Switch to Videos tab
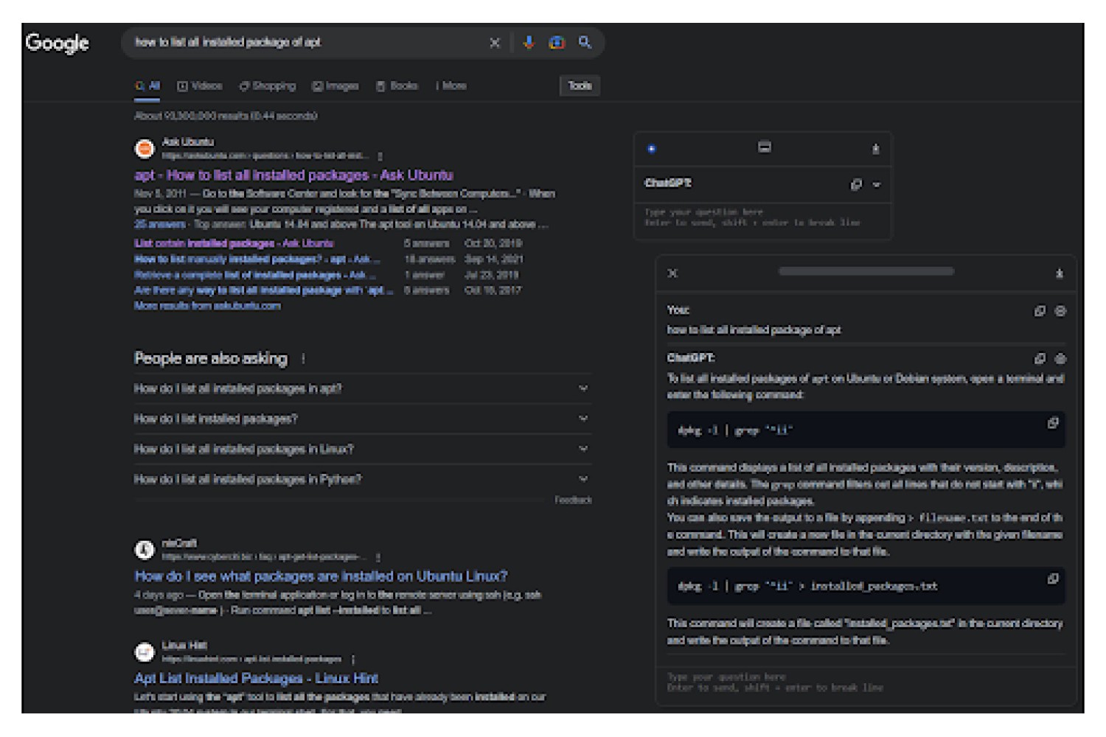 (200, 86)
